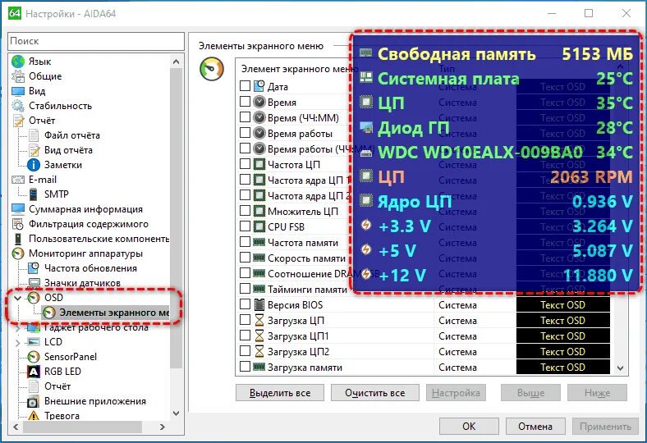Select the SMTP server icon

coord(34,194)
